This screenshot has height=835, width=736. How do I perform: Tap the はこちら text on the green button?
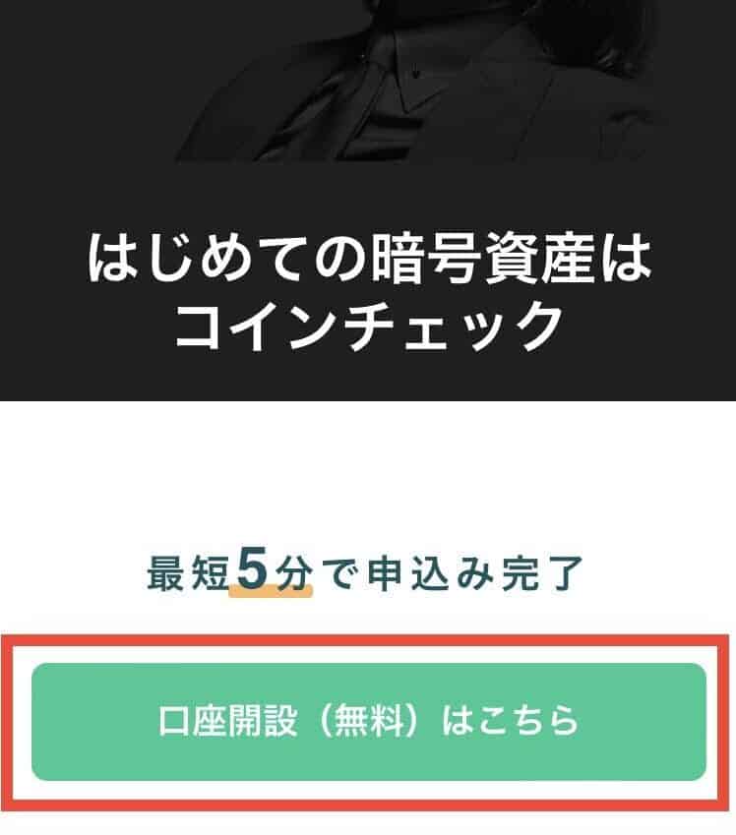coord(511,721)
